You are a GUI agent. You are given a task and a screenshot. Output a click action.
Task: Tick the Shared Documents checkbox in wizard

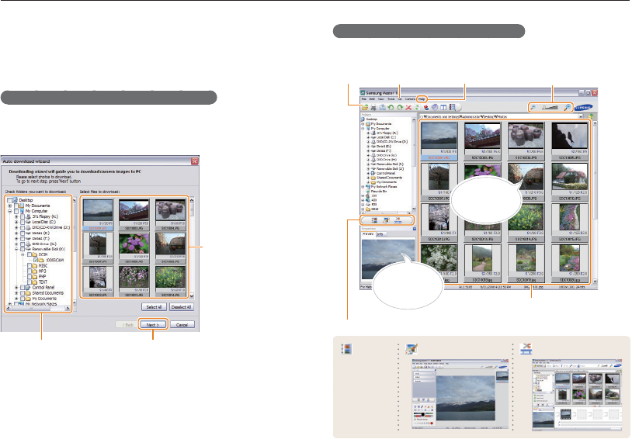coord(23,293)
